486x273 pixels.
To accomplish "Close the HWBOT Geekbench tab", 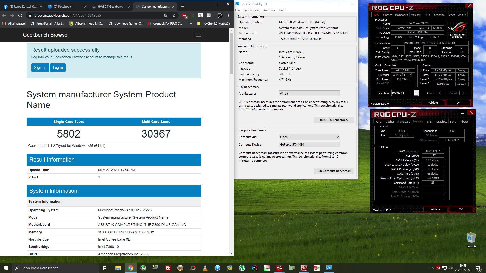I will 129,7.
